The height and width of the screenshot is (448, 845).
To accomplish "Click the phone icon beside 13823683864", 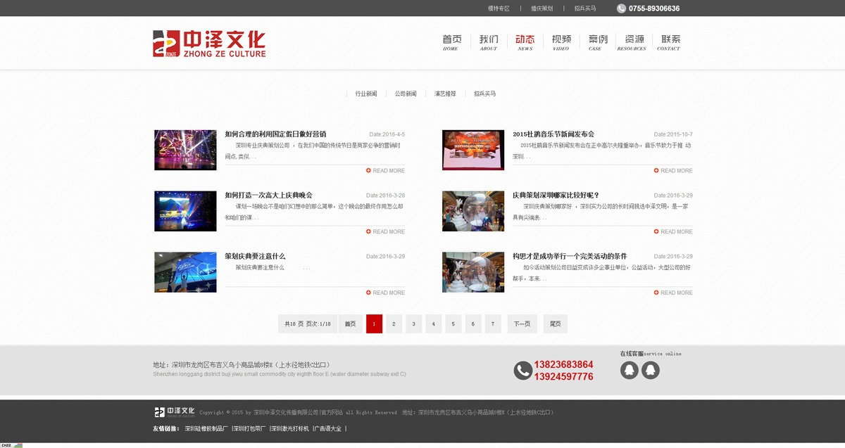I will (522, 370).
